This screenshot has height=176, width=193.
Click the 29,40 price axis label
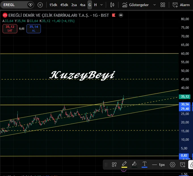tap(185, 109)
